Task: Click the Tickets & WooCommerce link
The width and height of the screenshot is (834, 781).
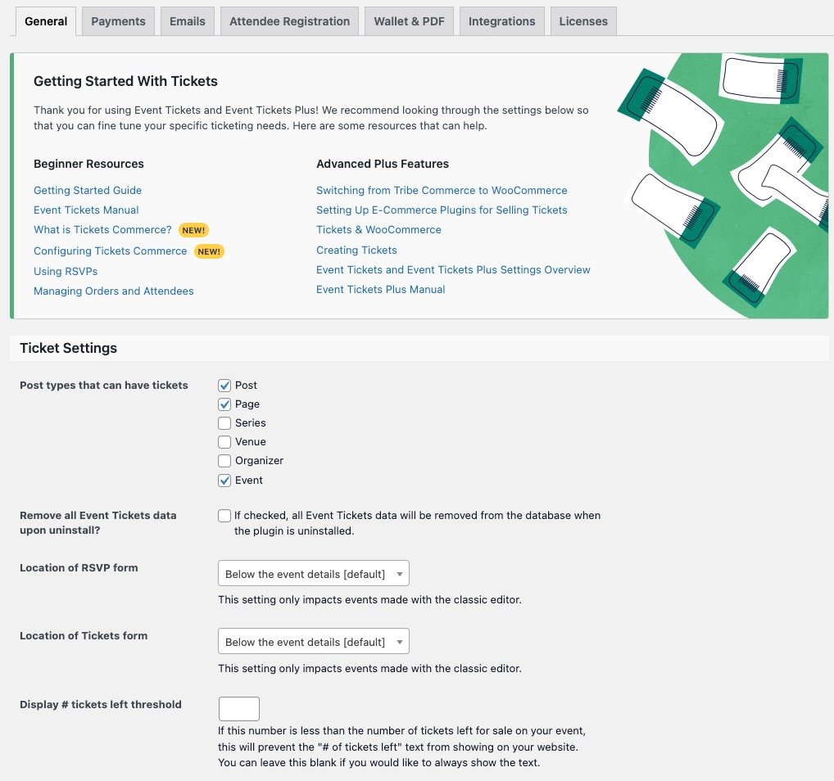Action: coord(378,230)
